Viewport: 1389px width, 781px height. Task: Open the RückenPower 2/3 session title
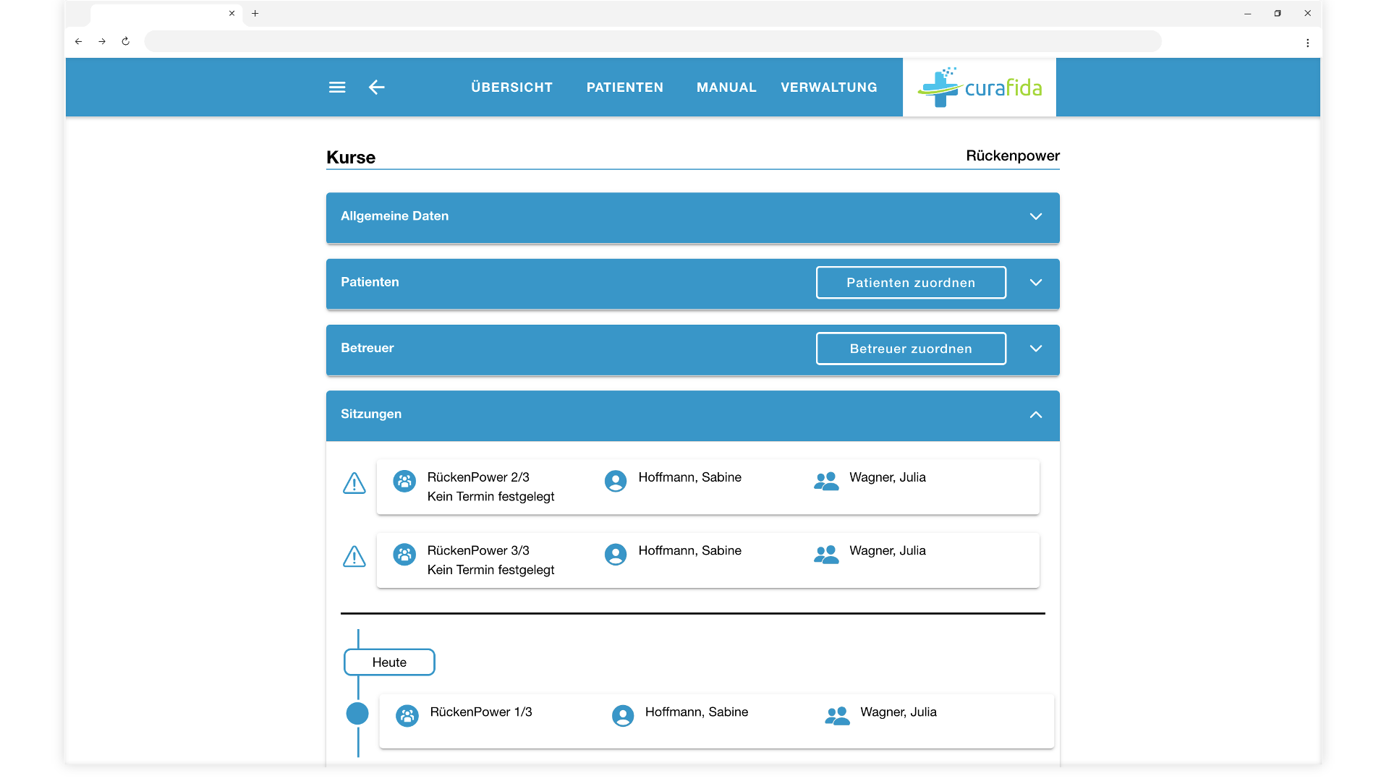(x=478, y=477)
